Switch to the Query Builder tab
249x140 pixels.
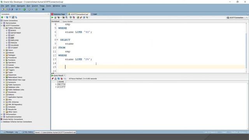[x=67, y=21]
